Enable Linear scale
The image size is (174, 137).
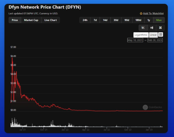click(153, 35)
